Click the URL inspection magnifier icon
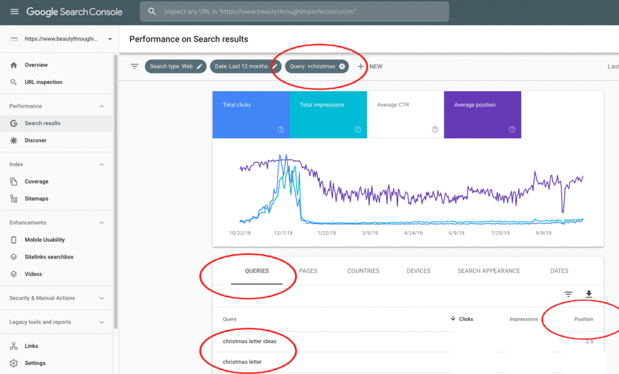The width and height of the screenshot is (619, 374). pos(13,82)
